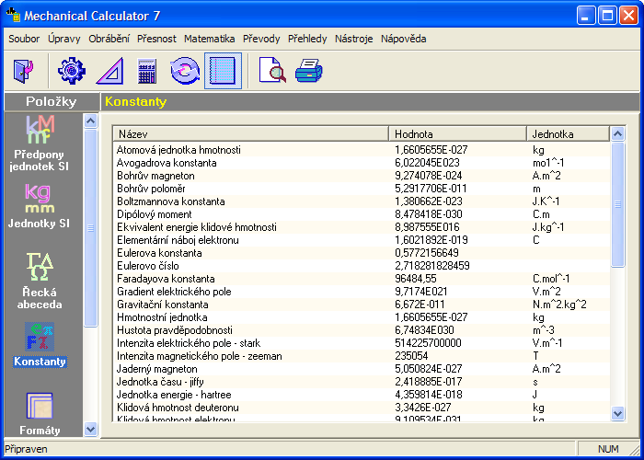Viewport: 644px width, 460px height.
Task: Select Intenzita elektrického pole - stark row
Action: (362, 343)
